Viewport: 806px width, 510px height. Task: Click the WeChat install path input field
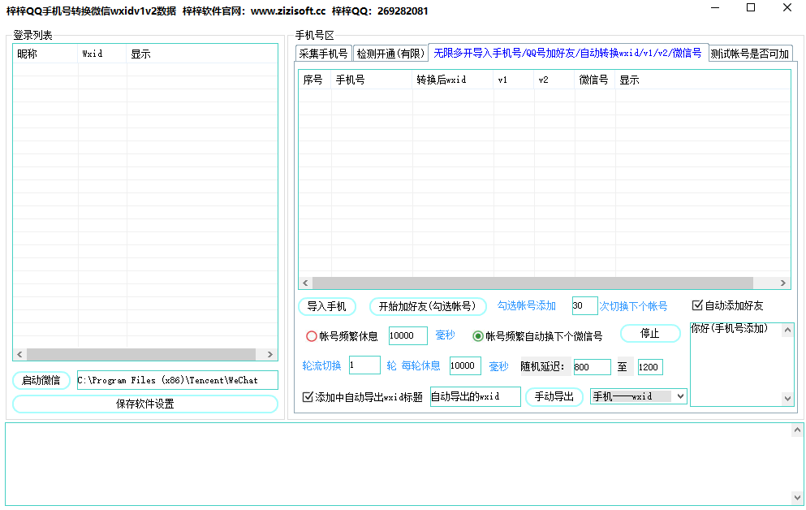tap(177, 380)
